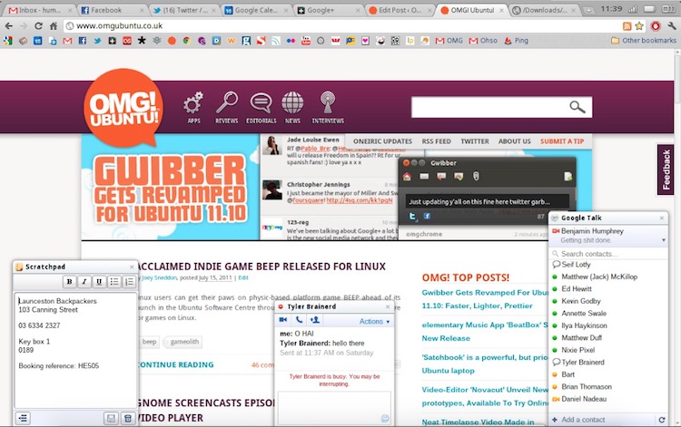Click the Gwibber home stream icon
681x427 pixels.
tap(408, 176)
